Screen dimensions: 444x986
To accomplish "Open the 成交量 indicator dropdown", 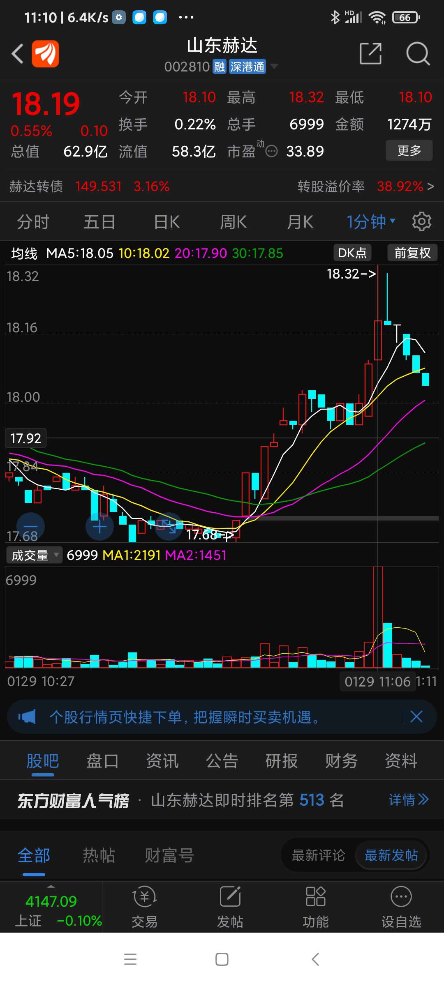I will click(x=34, y=555).
